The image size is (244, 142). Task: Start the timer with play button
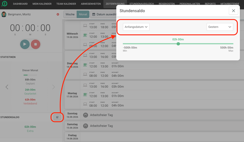(25, 44)
